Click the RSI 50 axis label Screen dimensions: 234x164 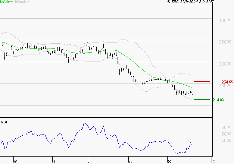coord(226,134)
